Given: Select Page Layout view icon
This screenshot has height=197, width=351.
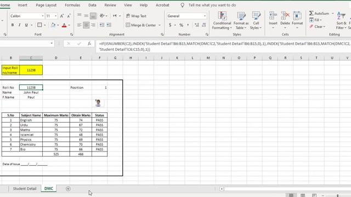Looking at the screenshot, I should coord(303,195).
